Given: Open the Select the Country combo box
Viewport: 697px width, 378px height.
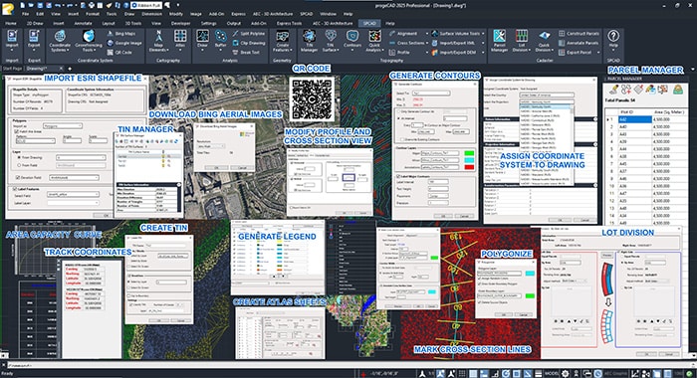Looking at the screenshot, I should (547, 95).
